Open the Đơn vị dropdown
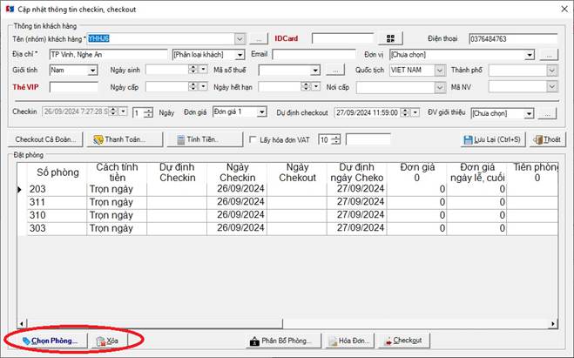The width and height of the screenshot is (574, 358). pos(530,55)
